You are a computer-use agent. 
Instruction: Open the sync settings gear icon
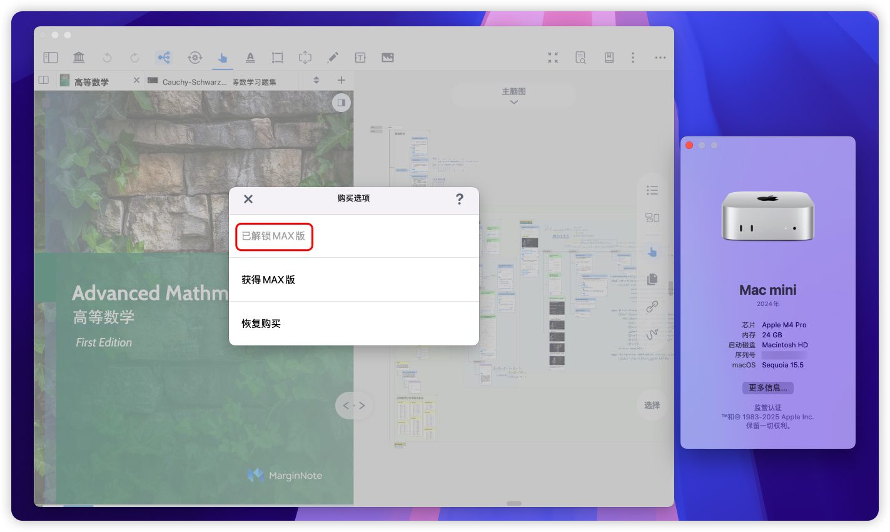click(x=195, y=58)
